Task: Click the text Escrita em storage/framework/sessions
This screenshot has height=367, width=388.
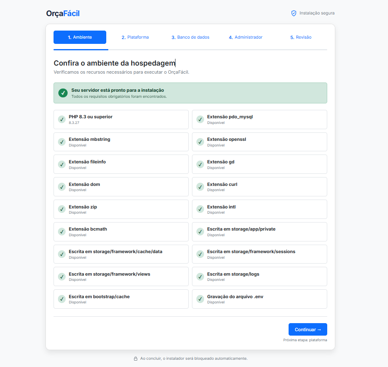Action: pyautogui.click(x=251, y=252)
